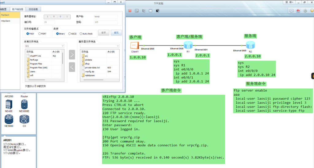Image resolution: width=314 pixels, height=168 pixels.
Task: Click the R2 router on topology
Action: pyautogui.click(x=251, y=46)
